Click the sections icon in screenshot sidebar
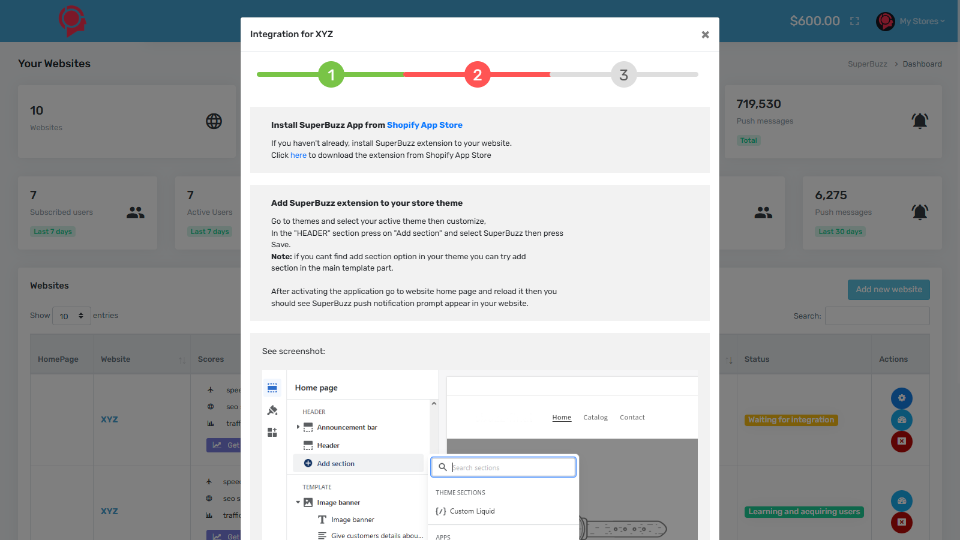 [x=272, y=388]
